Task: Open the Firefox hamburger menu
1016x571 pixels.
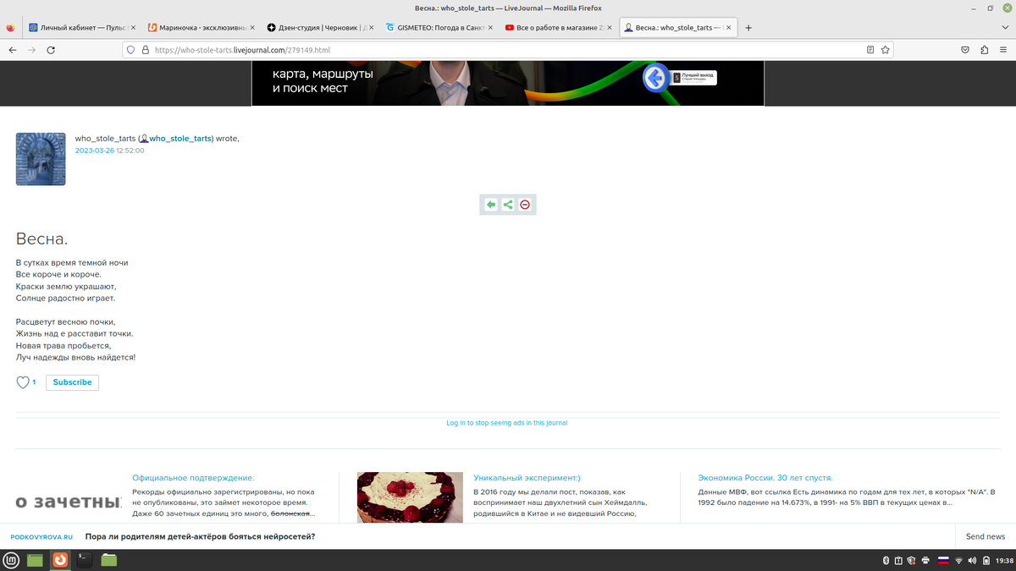Action: tap(1003, 50)
